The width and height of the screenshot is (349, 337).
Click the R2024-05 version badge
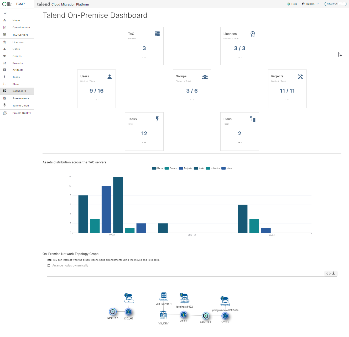336,4
